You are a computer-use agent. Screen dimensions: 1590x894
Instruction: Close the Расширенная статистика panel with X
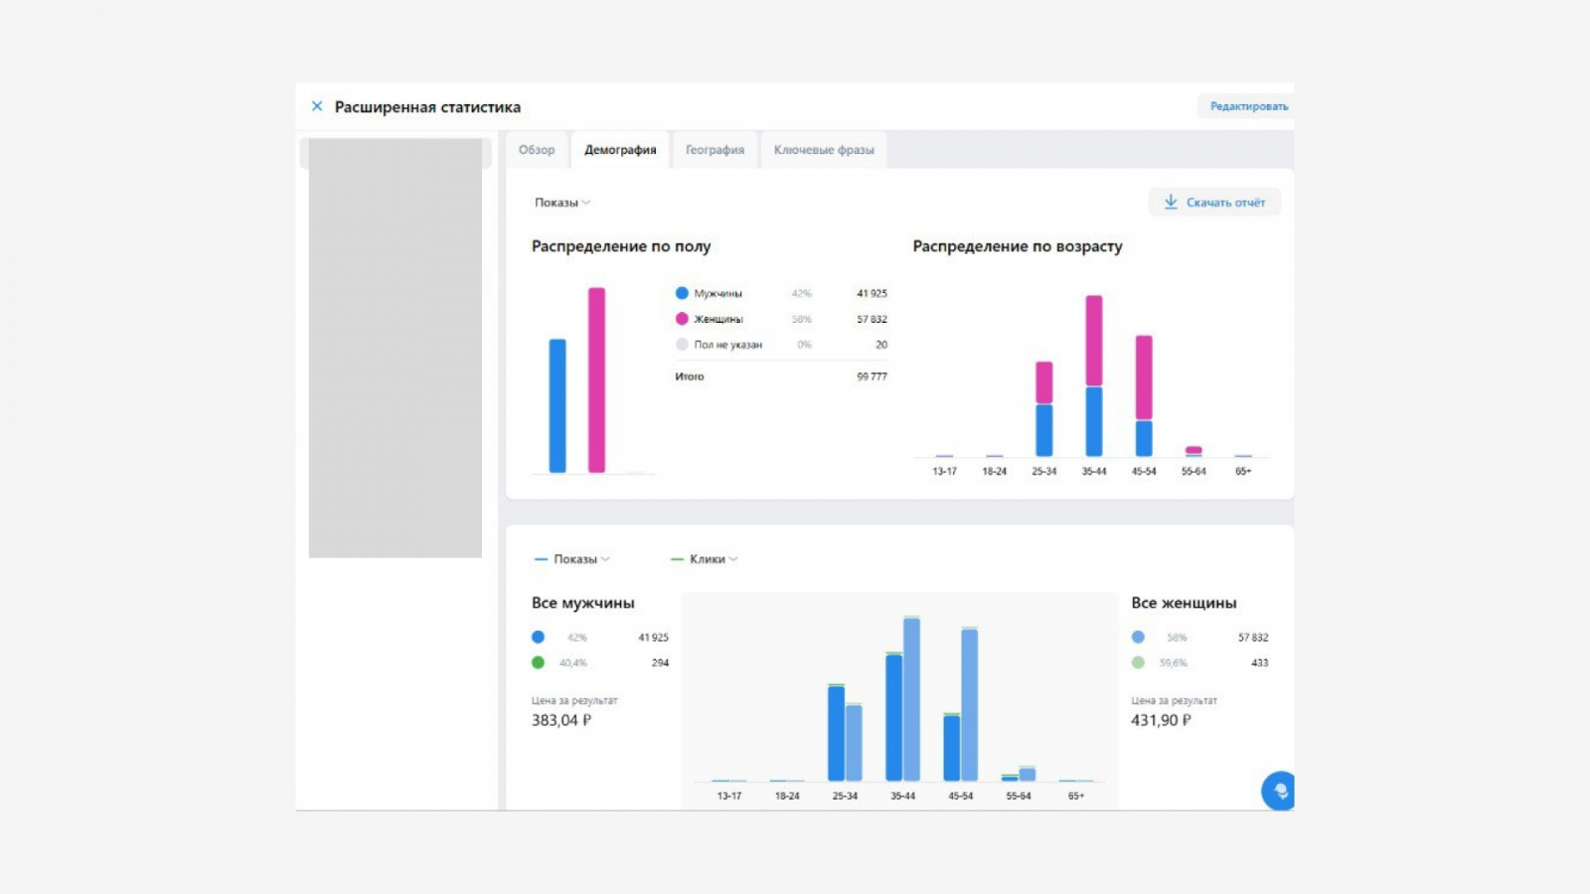pos(317,106)
